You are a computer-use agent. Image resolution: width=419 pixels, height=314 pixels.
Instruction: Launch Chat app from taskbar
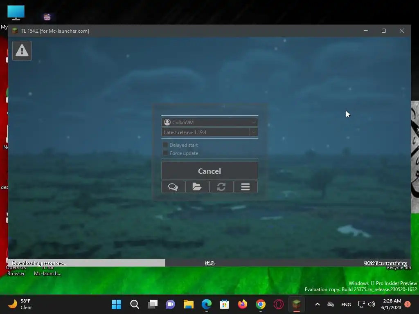click(171, 304)
